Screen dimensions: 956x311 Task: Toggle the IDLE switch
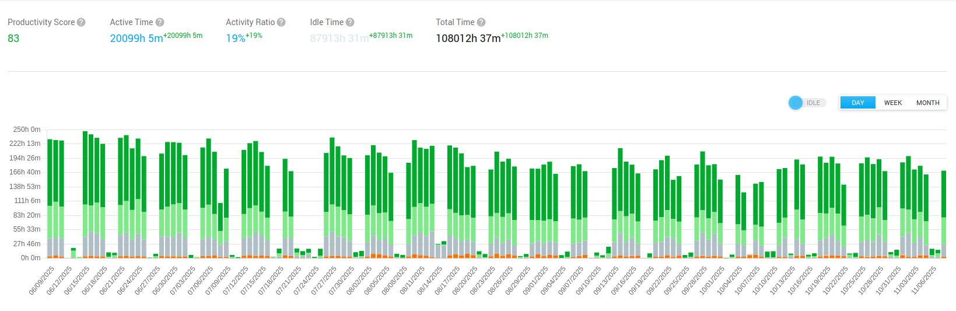(806, 103)
